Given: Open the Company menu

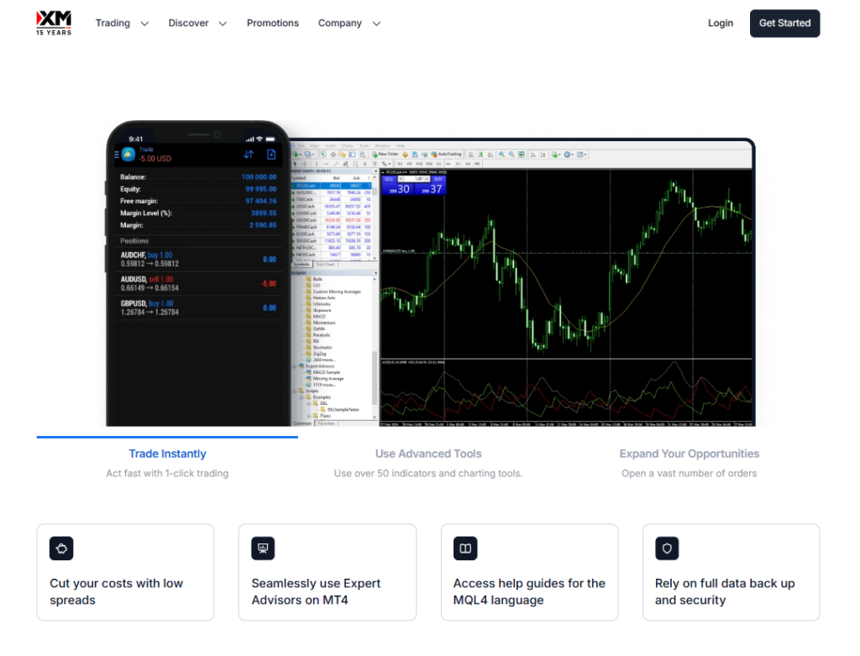Looking at the screenshot, I should click(x=340, y=23).
